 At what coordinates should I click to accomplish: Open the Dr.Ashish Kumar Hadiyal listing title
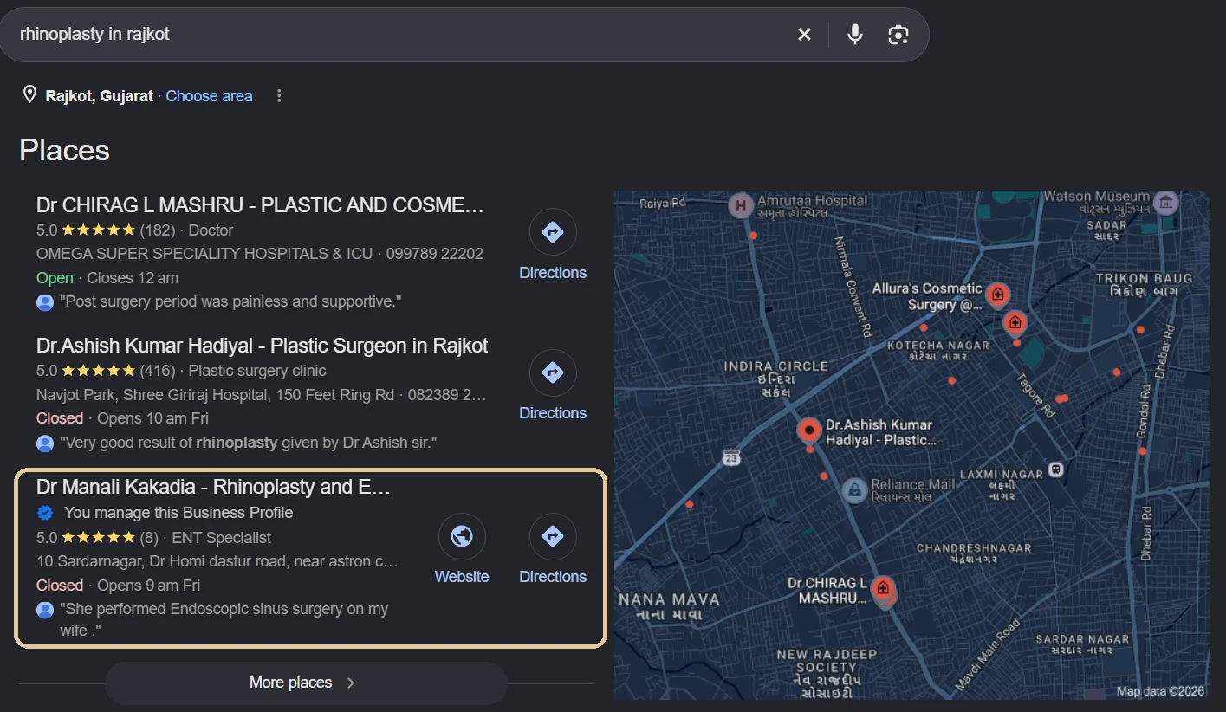click(262, 346)
